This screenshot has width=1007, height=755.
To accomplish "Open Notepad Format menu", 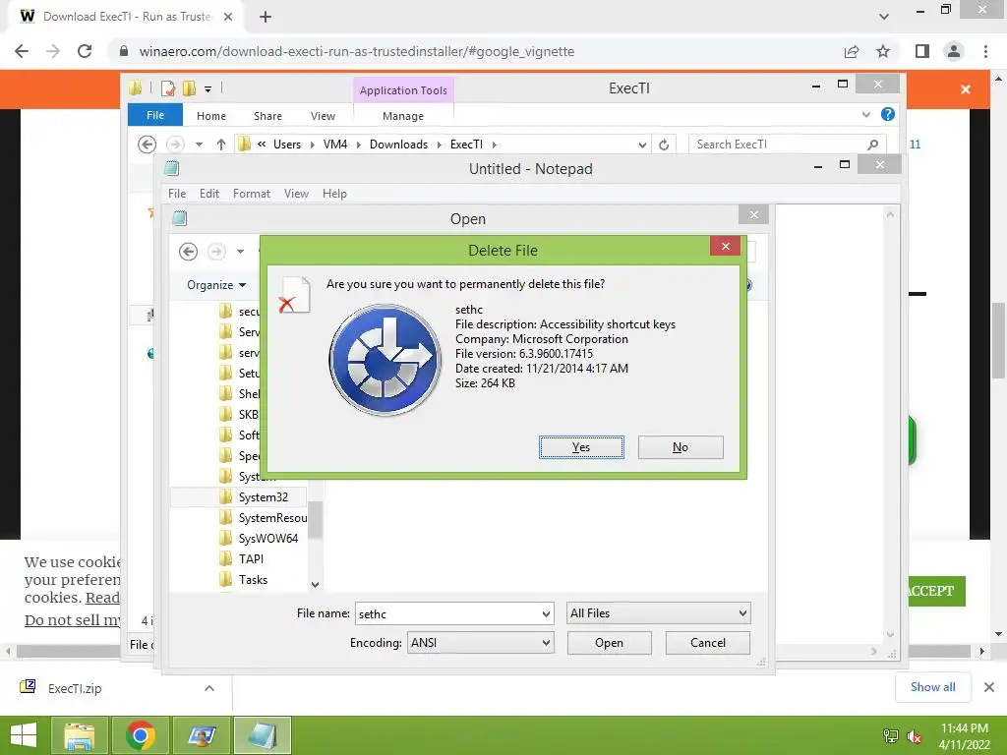I will click(x=251, y=194).
